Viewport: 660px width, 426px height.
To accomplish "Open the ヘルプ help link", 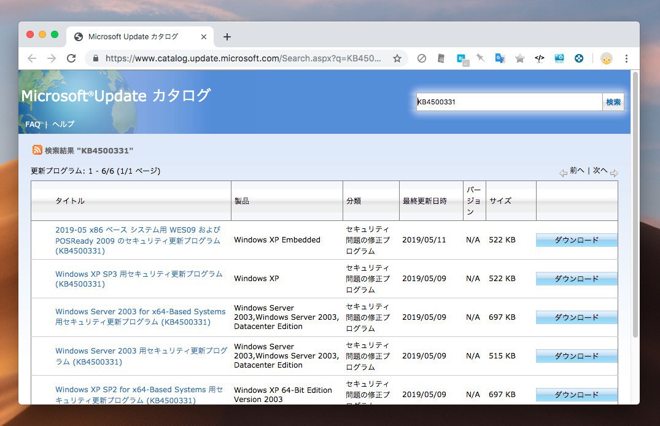I will tap(63, 125).
